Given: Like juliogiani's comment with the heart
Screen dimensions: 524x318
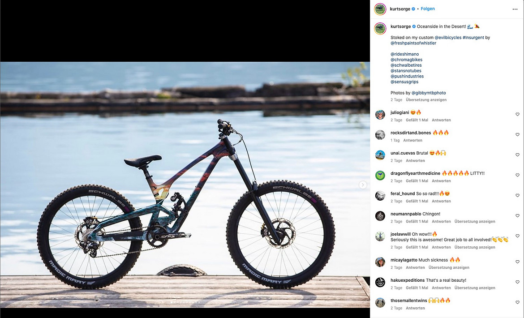Looking at the screenshot, I should tap(517, 114).
